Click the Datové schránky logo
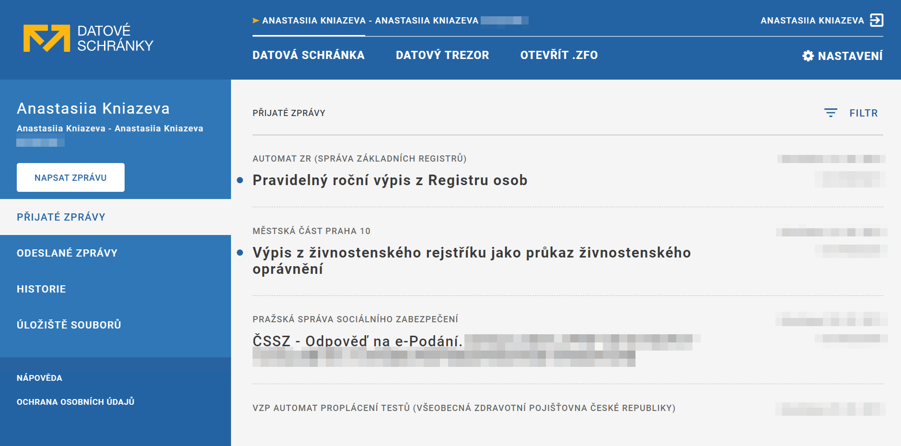Image resolution: width=901 pixels, height=446 pixels. (x=88, y=38)
